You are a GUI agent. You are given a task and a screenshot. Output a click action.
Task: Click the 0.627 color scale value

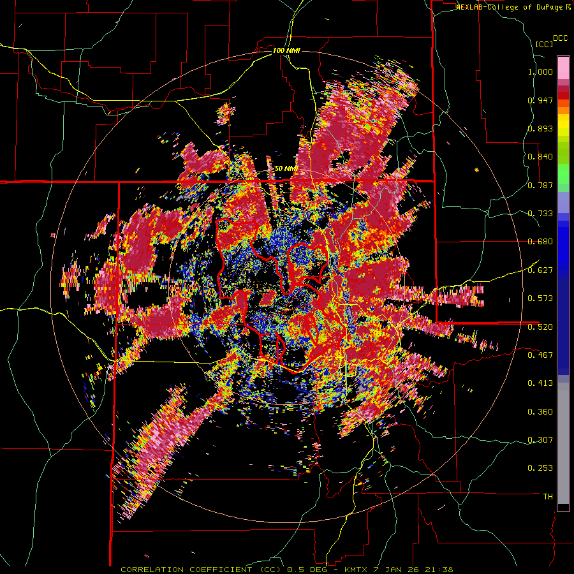540,270
